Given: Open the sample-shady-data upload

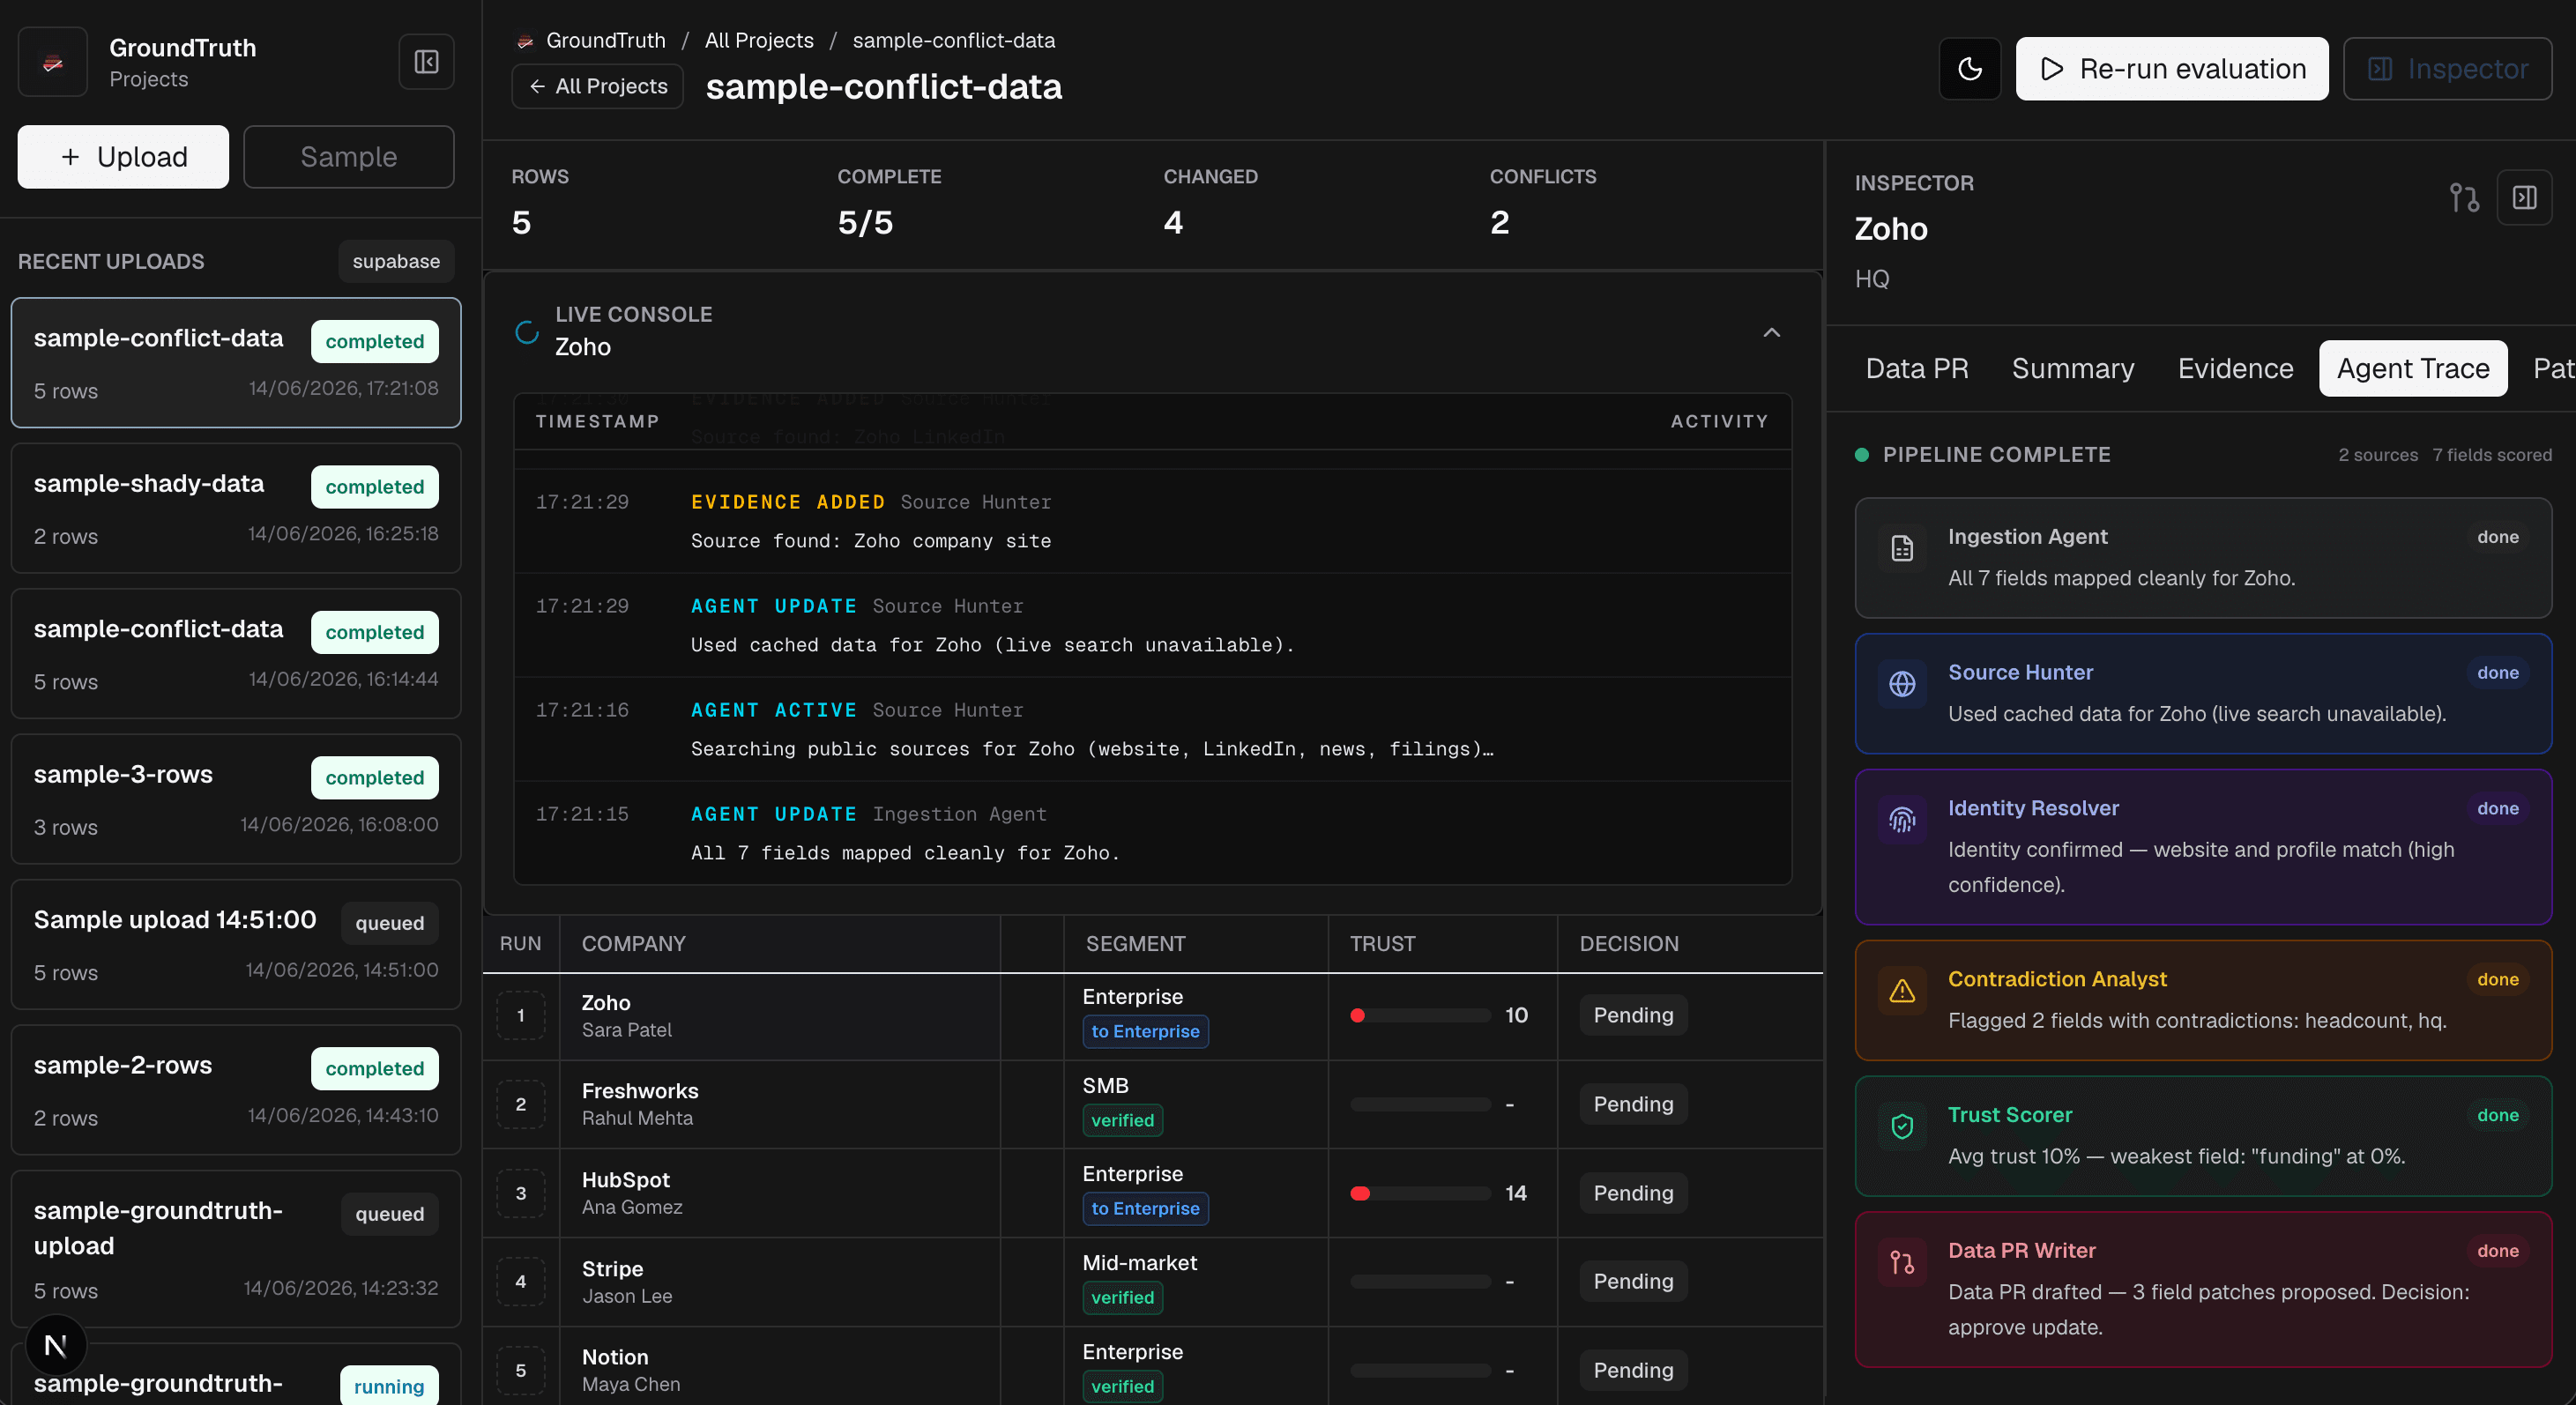Looking at the screenshot, I should coord(236,509).
